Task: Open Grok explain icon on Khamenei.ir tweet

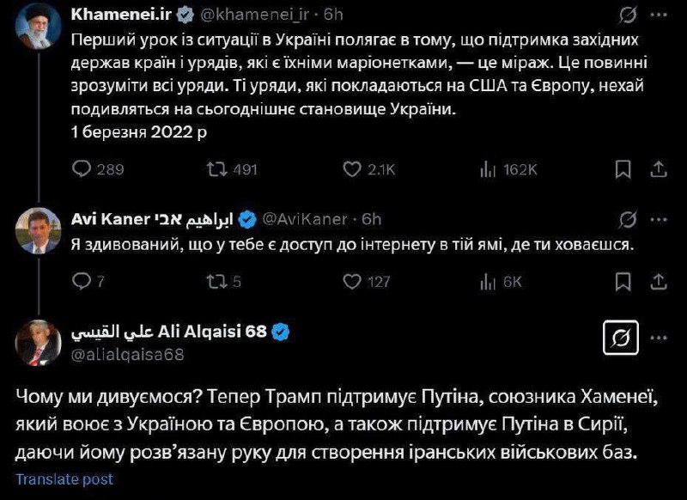Action: [629, 17]
